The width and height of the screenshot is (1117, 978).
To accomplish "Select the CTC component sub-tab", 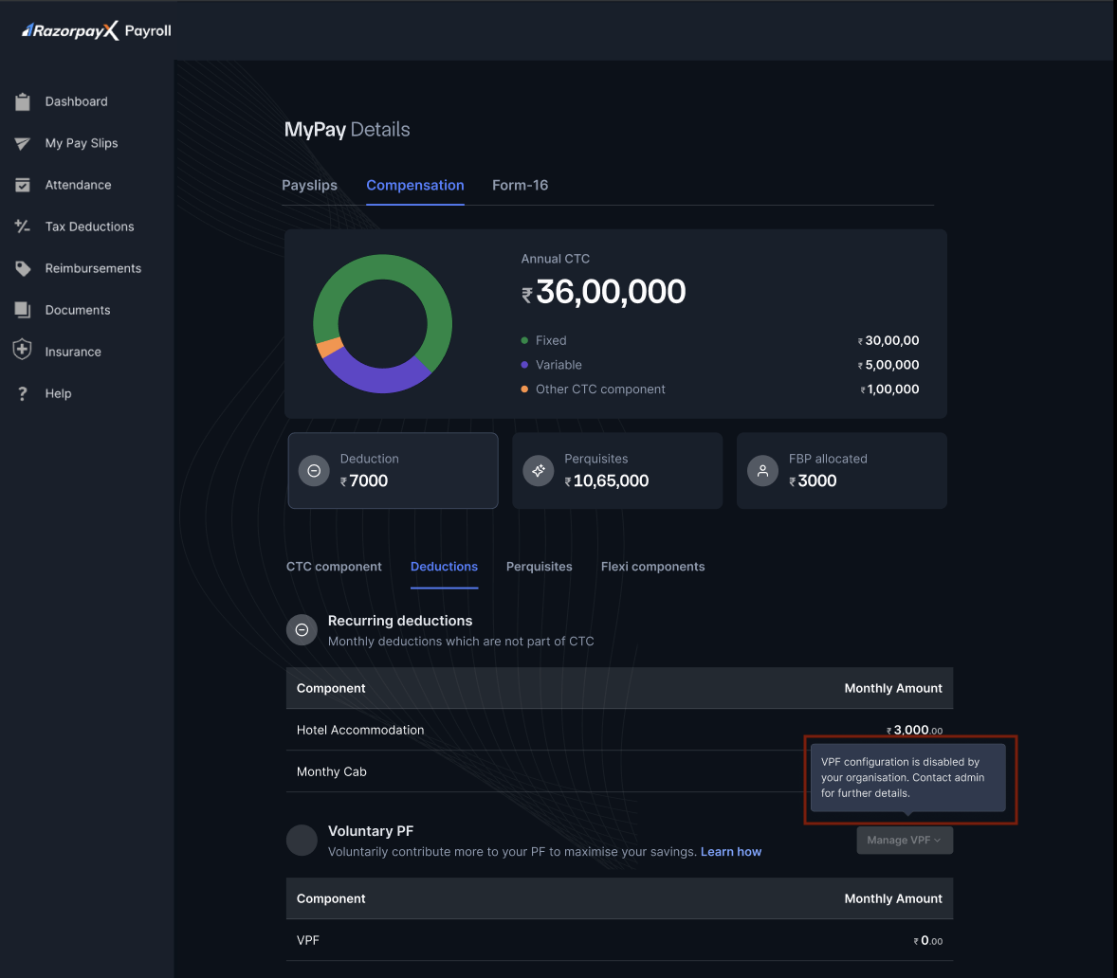I will pos(334,567).
